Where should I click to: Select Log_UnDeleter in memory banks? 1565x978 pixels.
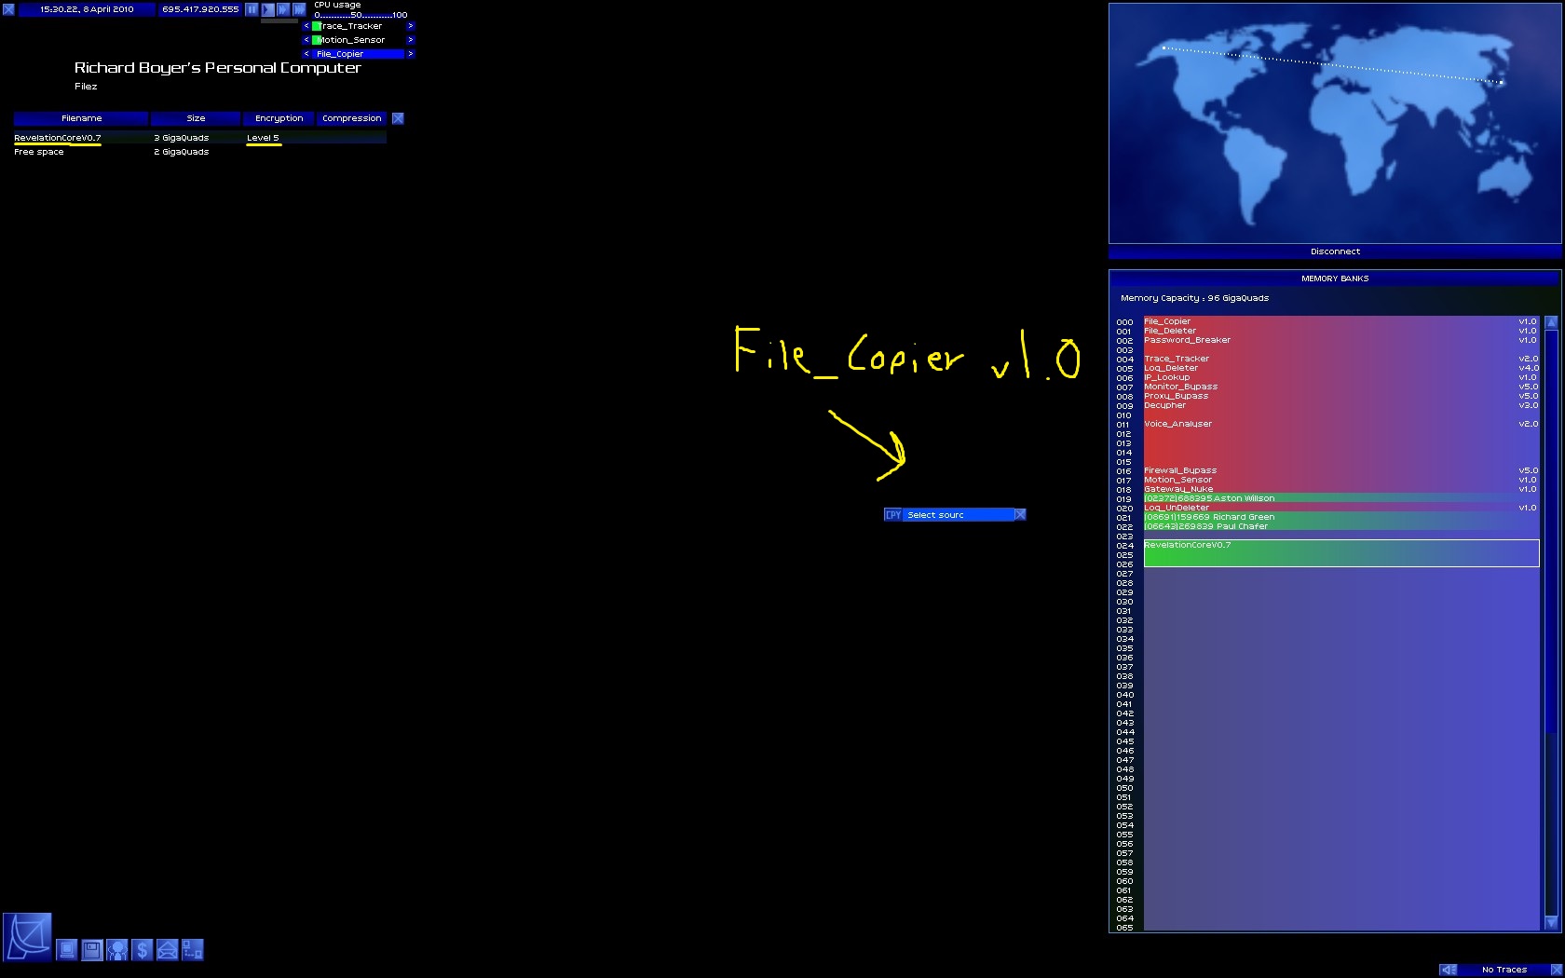tap(1340, 508)
